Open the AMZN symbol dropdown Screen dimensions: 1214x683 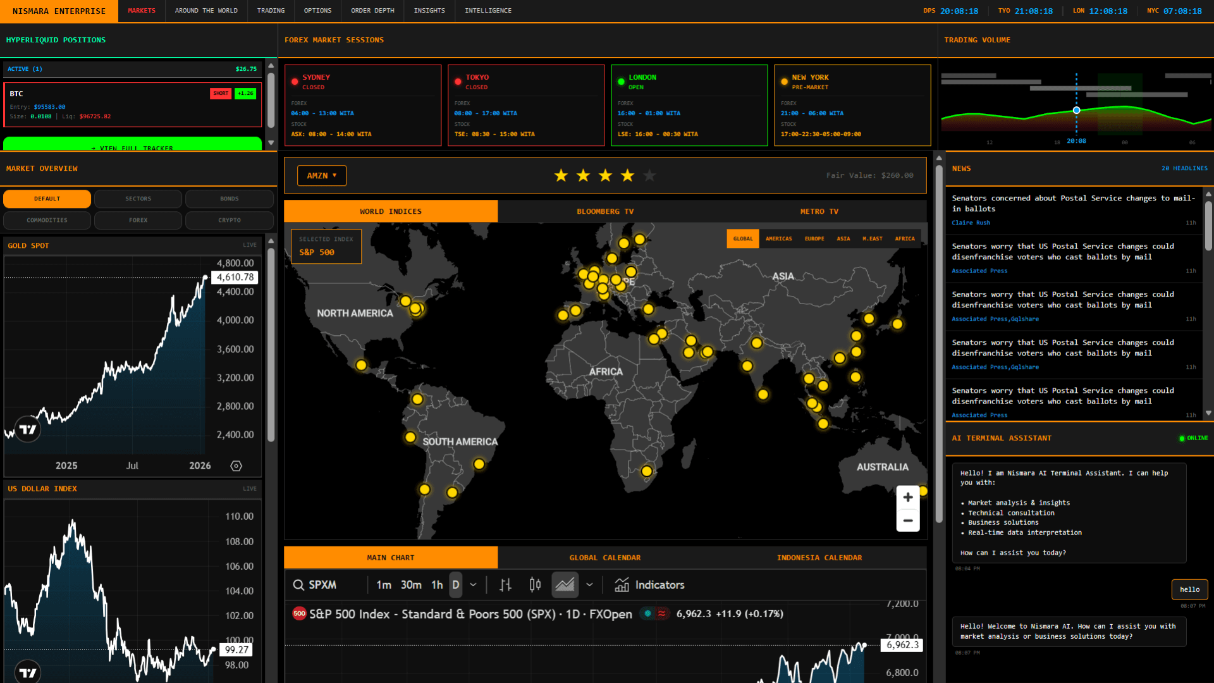(x=321, y=175)
